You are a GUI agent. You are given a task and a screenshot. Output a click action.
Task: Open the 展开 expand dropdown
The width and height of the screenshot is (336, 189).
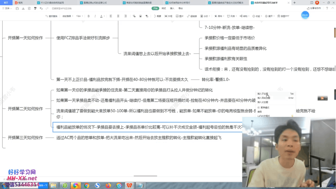coord(270,16)
